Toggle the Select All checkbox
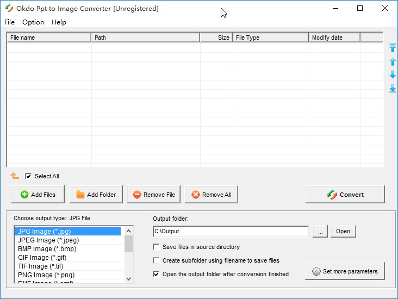The image size is (398, 299). click(28, 176)
